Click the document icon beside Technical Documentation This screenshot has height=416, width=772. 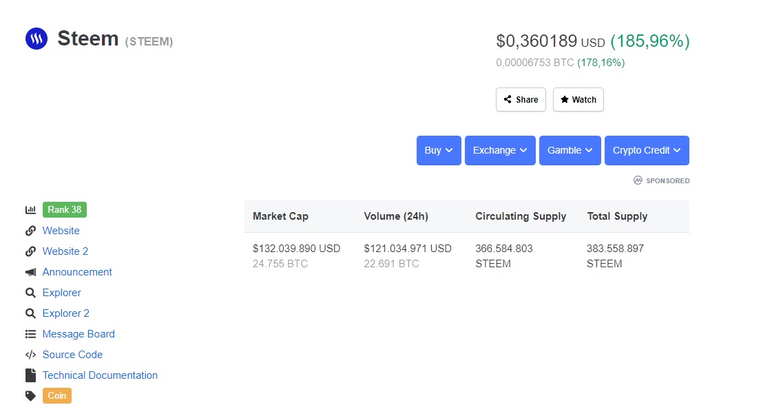pos(30,375)
